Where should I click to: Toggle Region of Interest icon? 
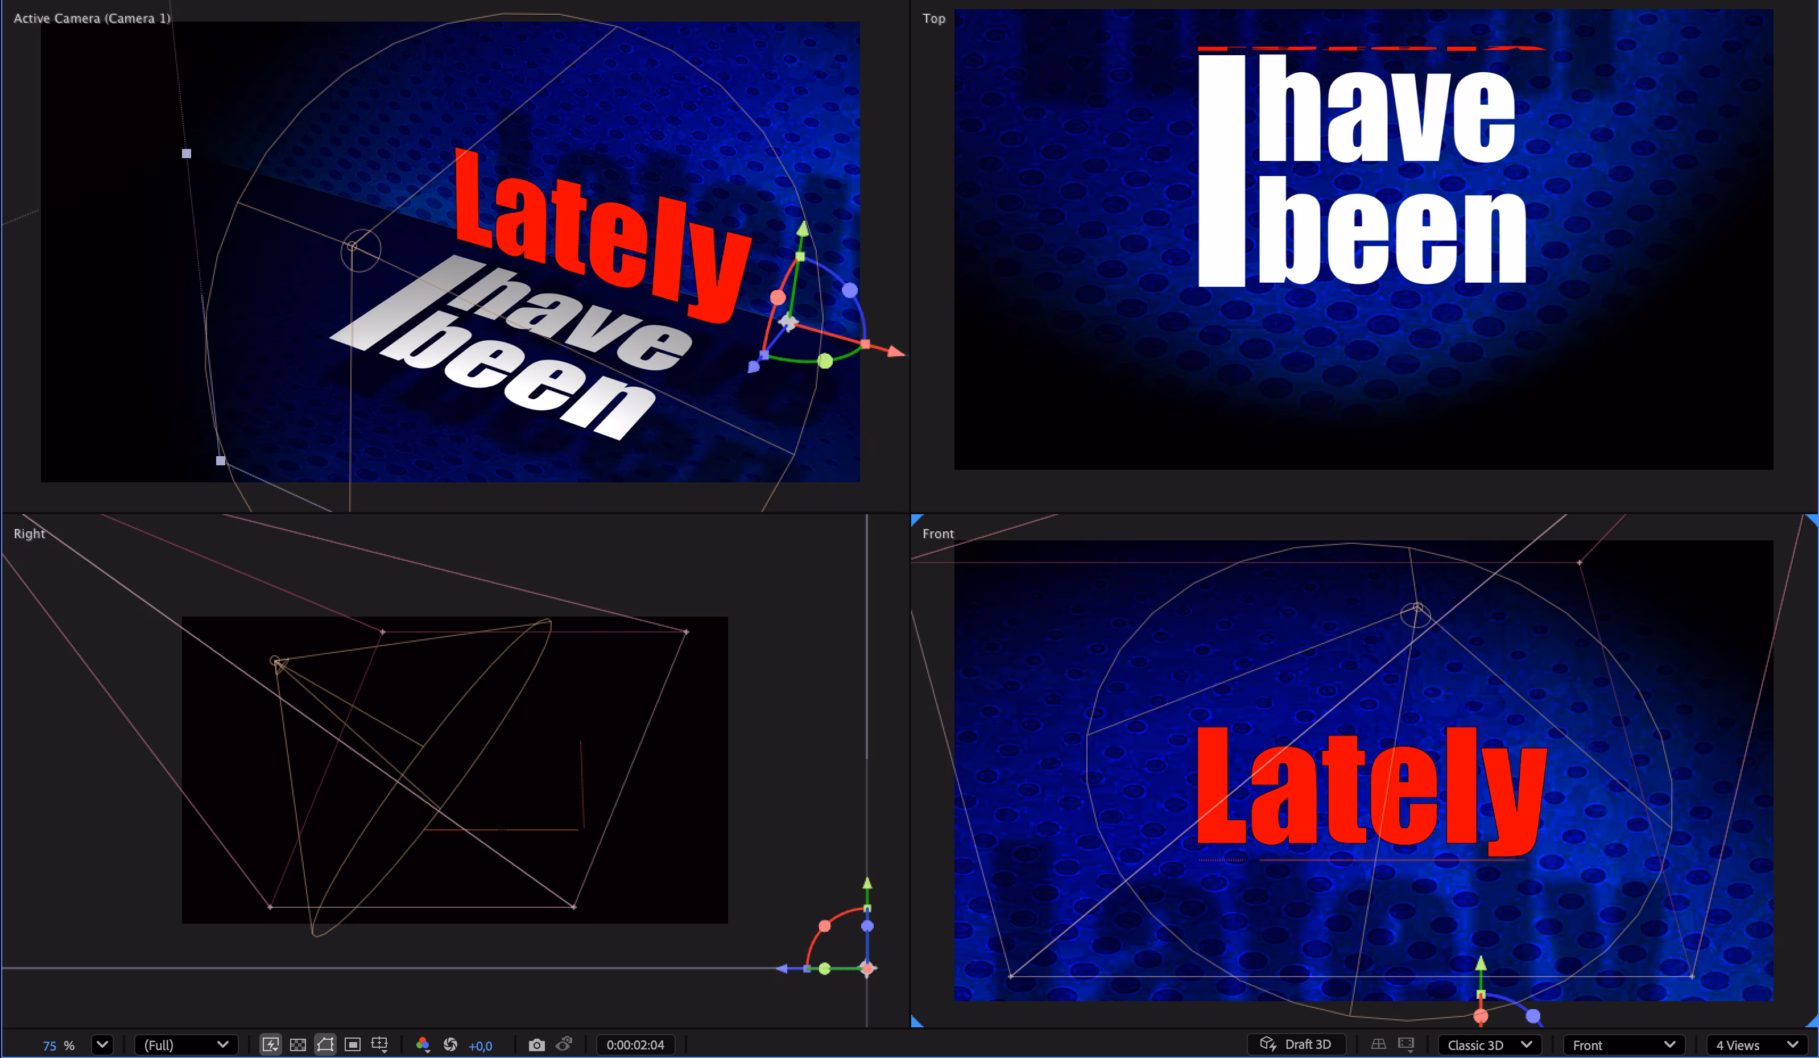coord(352,1044)
